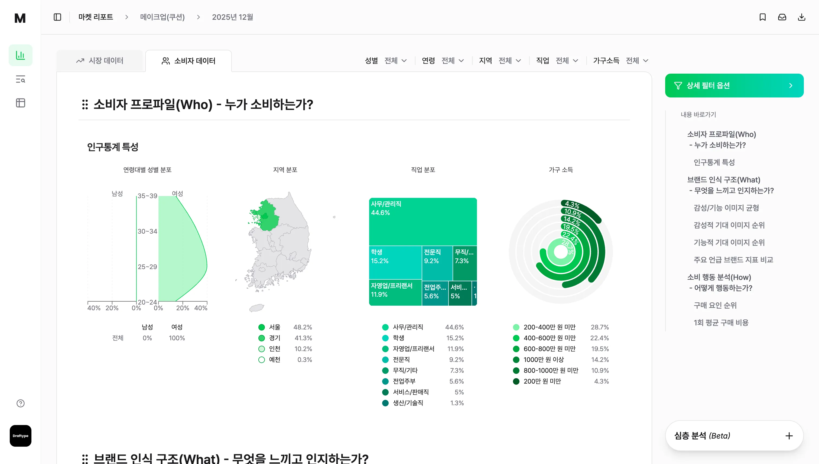Click the M logo icon
The image size is (819, 464).
click(20, 18)
